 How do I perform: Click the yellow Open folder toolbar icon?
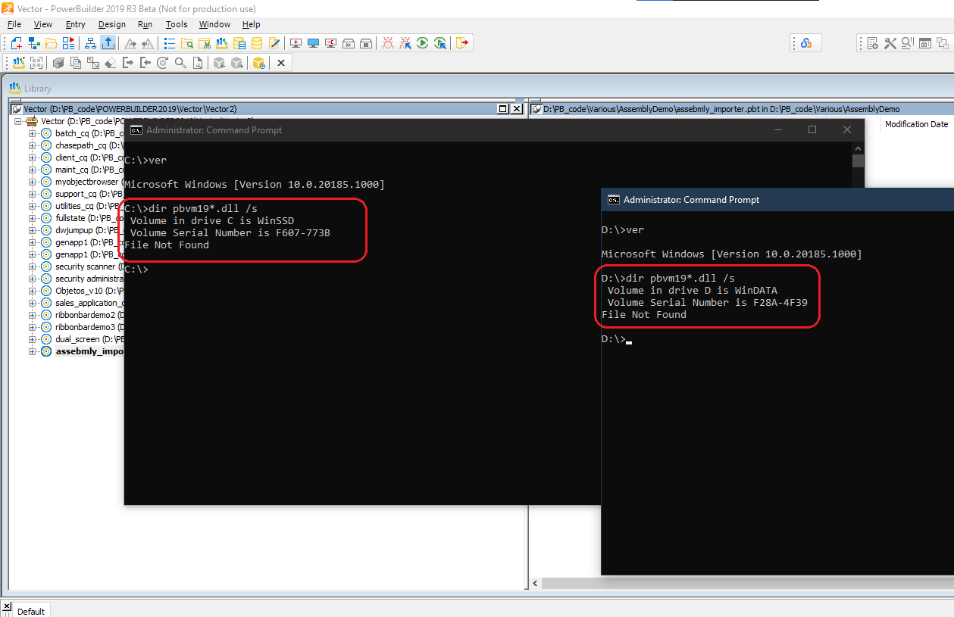pyautogui.click(x=52, y=43)
